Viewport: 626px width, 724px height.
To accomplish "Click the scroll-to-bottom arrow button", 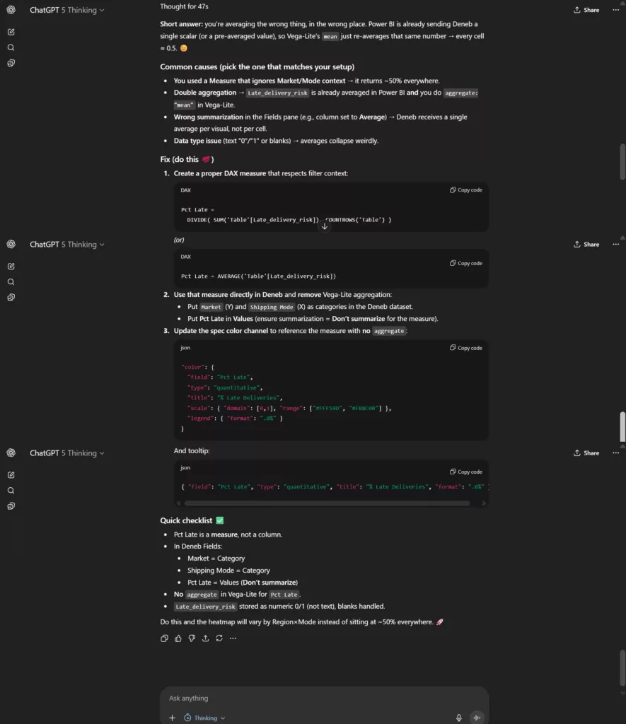I will 325,227.
